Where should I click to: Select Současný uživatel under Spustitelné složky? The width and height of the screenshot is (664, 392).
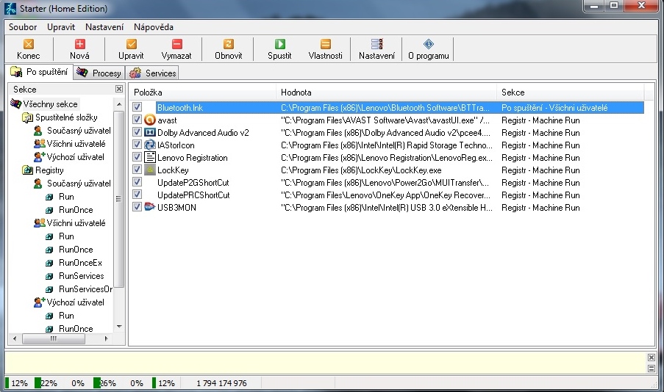[x=79, y=131]
